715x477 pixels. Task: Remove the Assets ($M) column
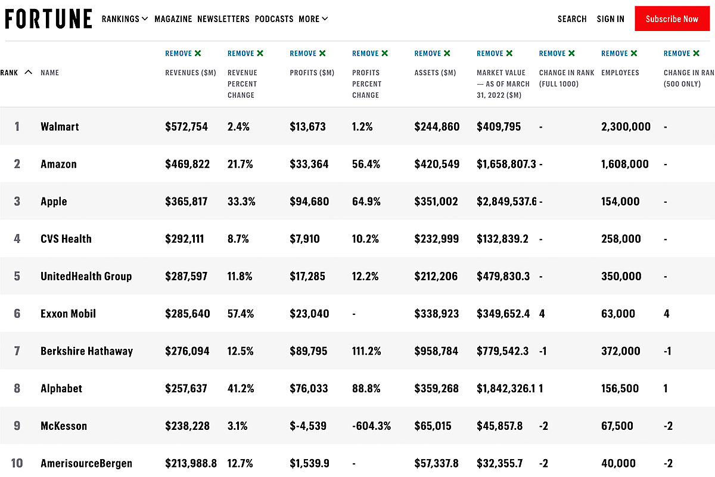click(433, 54)
